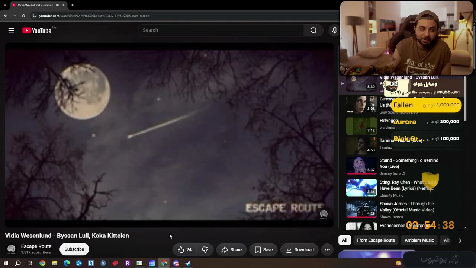The image size is (476, 268).
Task: Click the video title text
Action: [67, 236]
